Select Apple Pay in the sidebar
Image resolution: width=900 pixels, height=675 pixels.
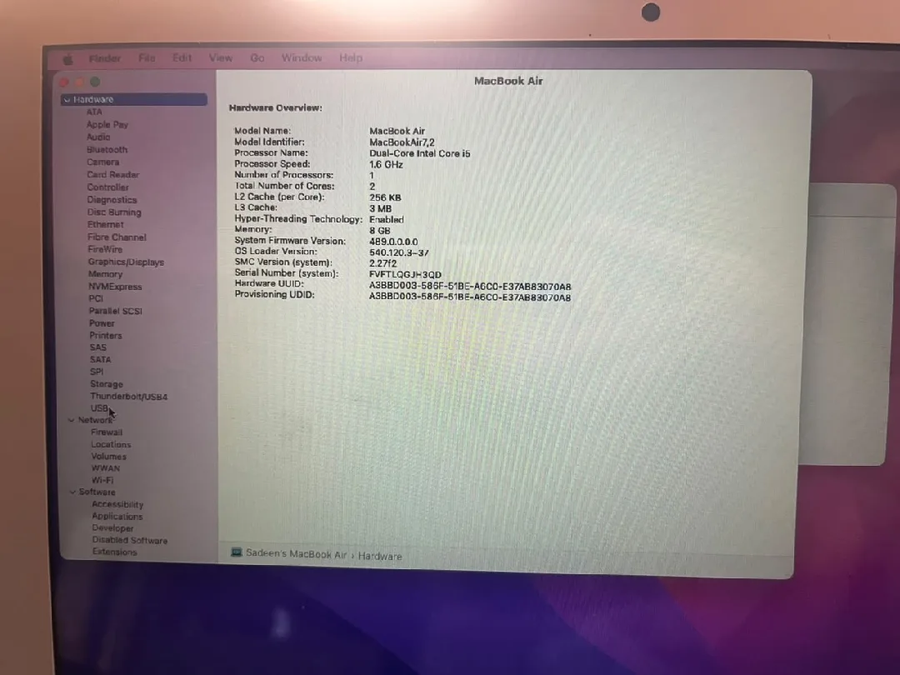[107, 124]
